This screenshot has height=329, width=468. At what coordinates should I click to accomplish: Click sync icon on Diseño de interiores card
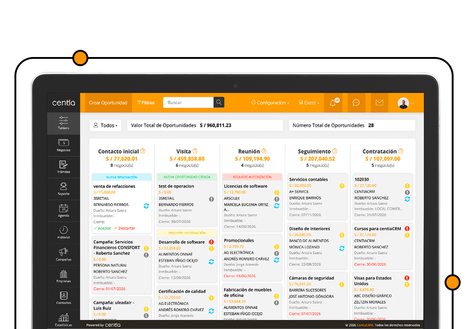[x=342, y=248]
